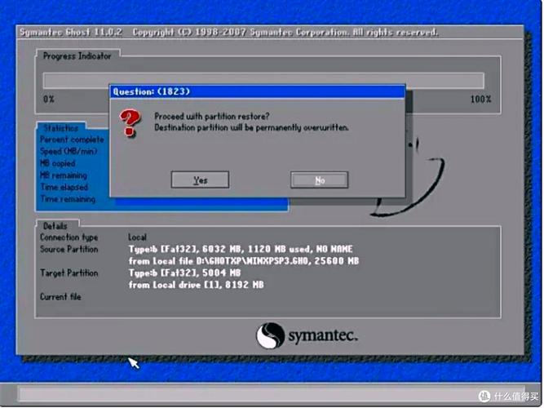
Task: Click the 100% progress label
Action: pos(480,100)
